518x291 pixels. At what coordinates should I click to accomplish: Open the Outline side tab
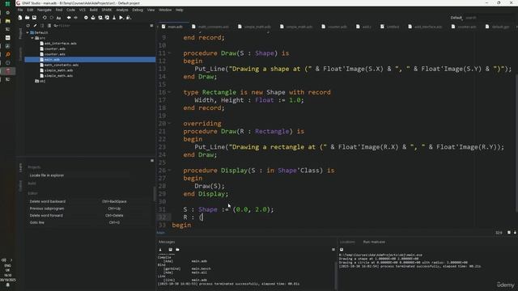click(x=20, y=185)
